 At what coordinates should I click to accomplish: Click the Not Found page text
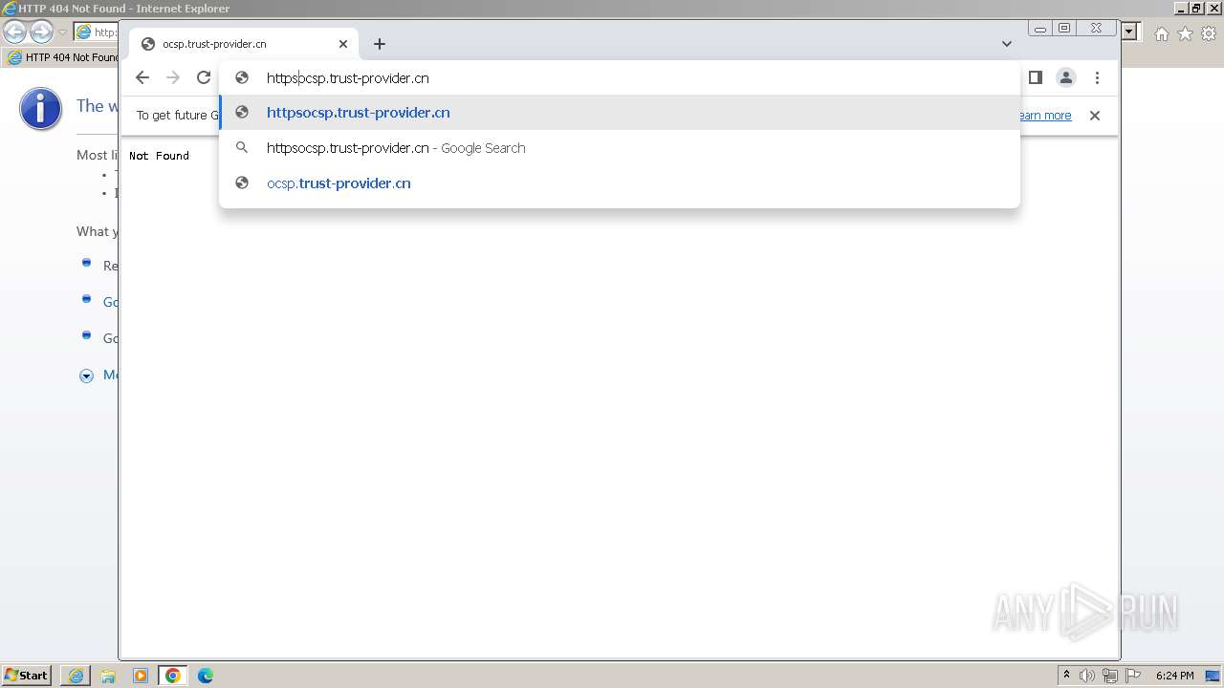pos(159,156)
